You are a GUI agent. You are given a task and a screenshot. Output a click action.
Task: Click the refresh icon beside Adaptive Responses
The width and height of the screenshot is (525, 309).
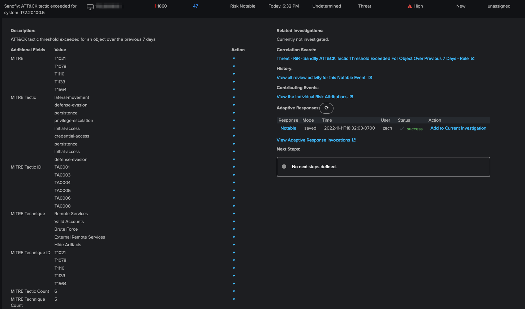tap(326, 108)
